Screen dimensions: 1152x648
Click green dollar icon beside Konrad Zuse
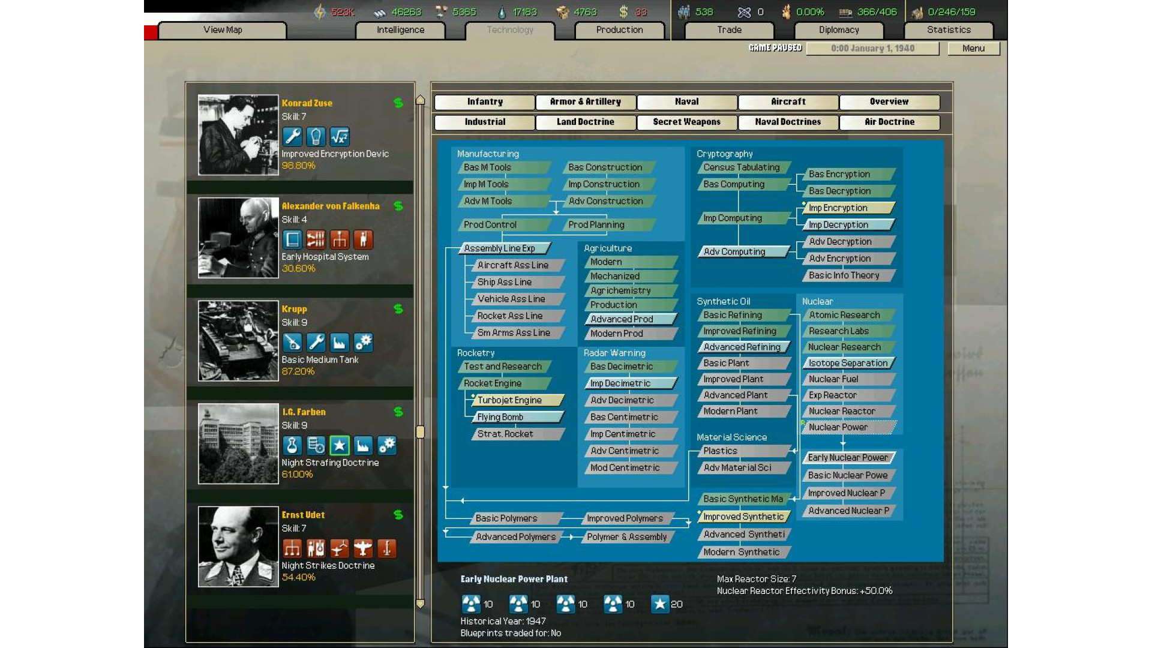398,103
